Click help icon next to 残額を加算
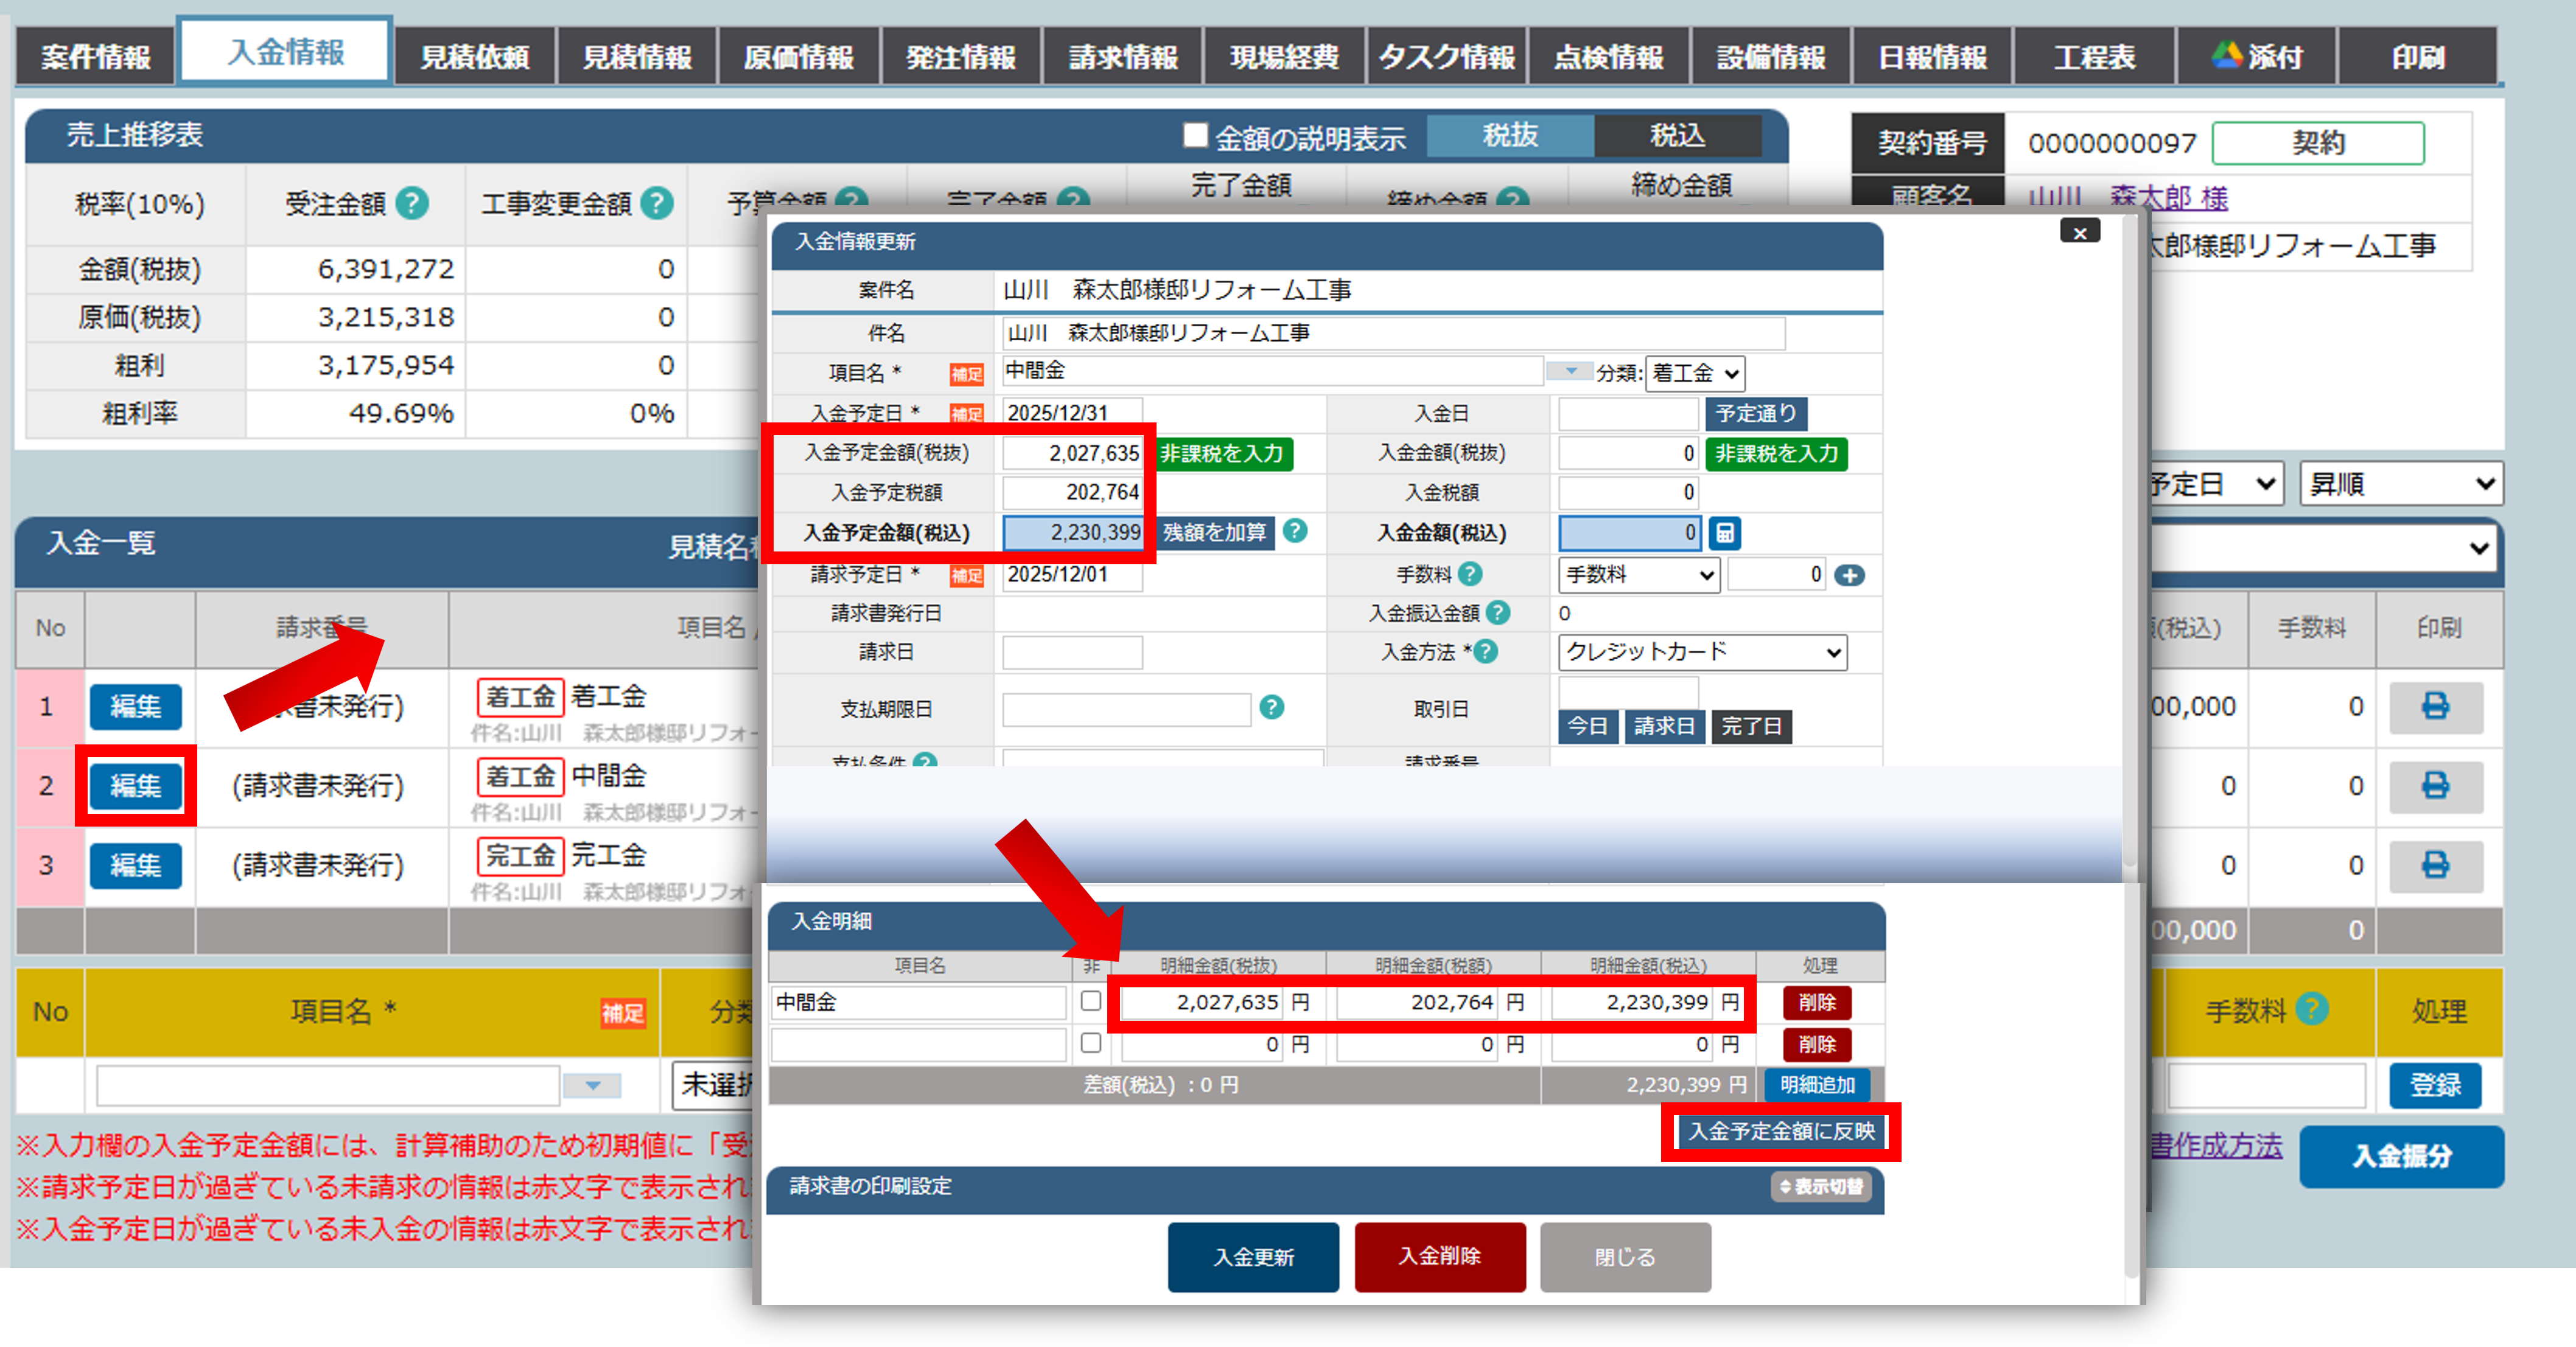2576x1347 pixels. [1295, 531]
